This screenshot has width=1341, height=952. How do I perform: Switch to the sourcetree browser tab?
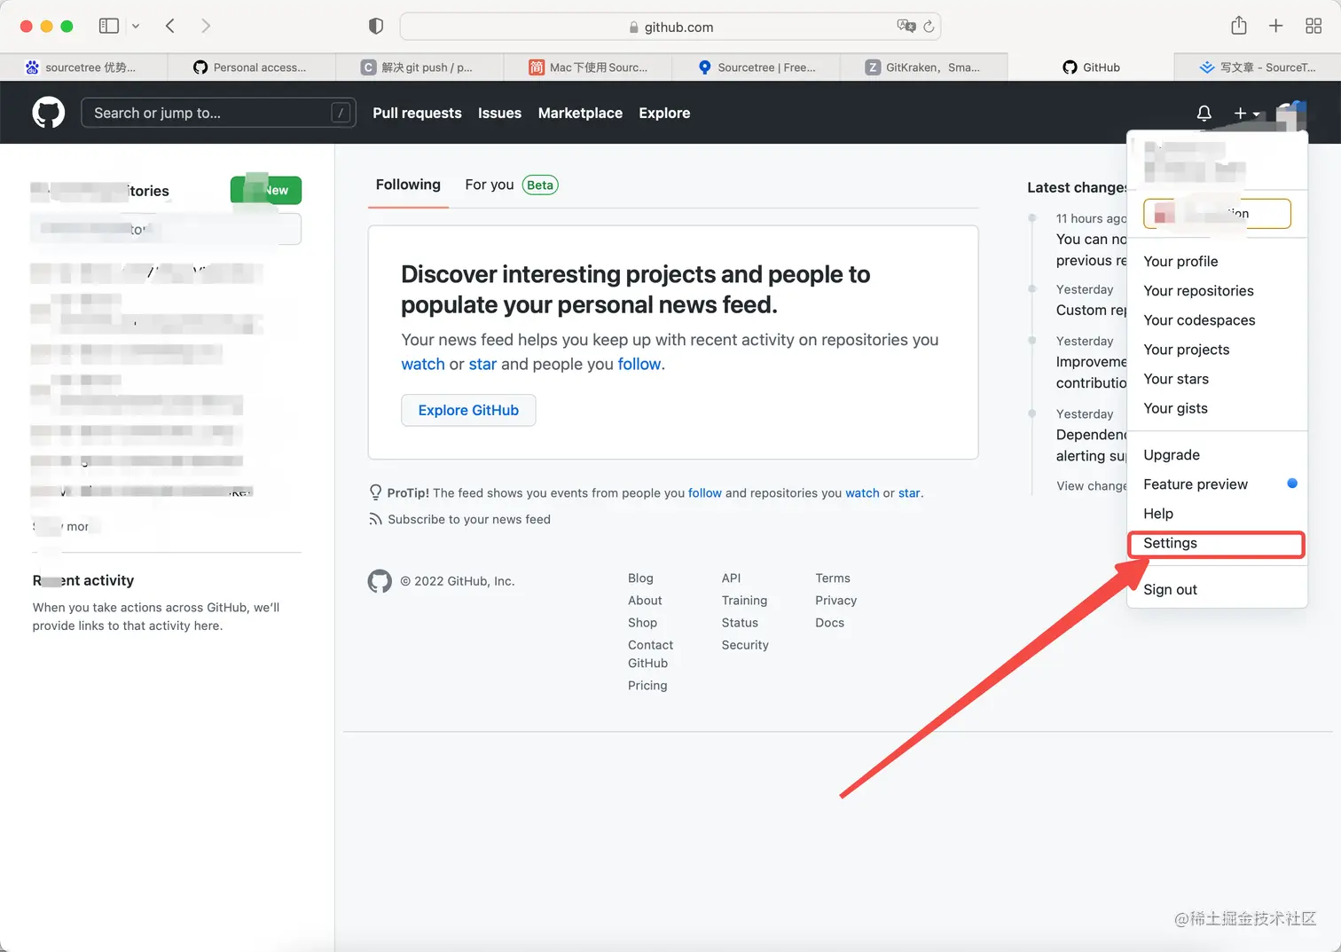tap(83, 67)
